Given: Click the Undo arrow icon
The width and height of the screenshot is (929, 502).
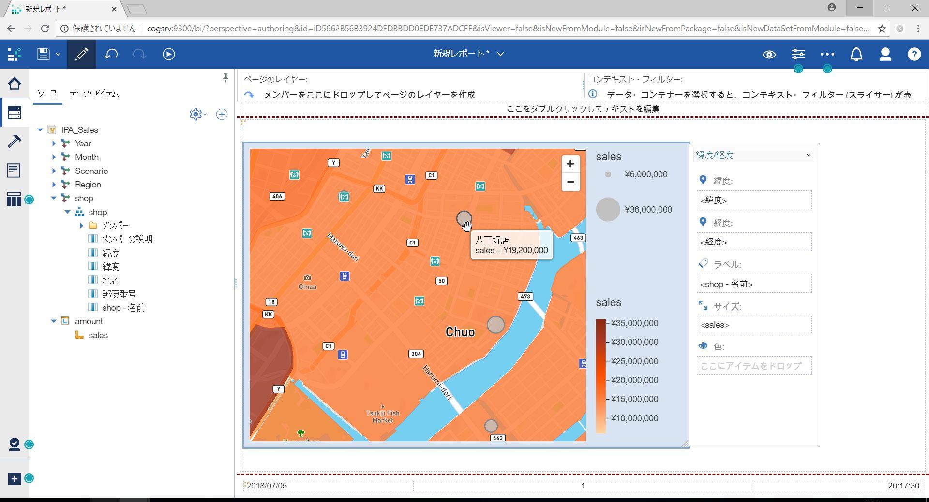Looking at the screenshot, I should [111, 54].
